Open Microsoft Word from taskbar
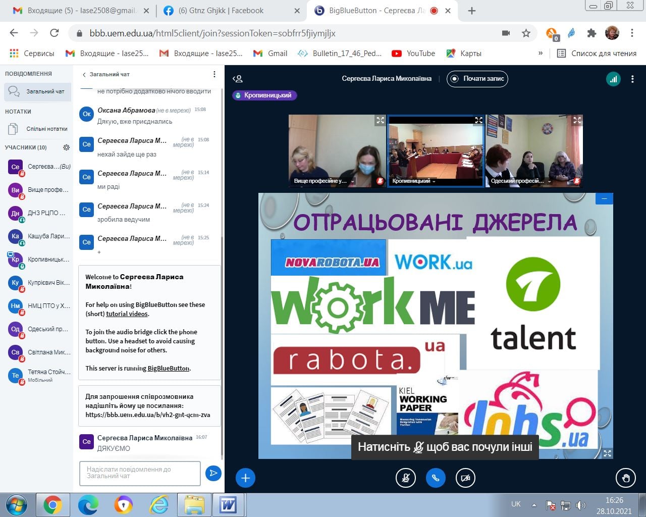Viewport: 646px width, 517px height. pos(228,505)
